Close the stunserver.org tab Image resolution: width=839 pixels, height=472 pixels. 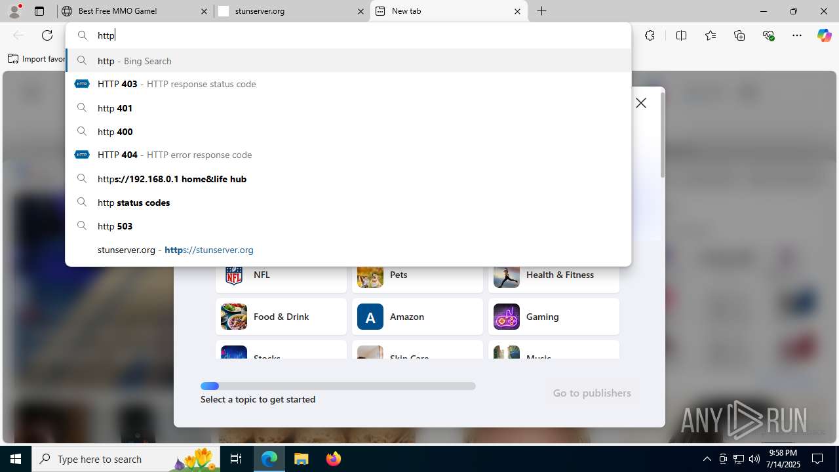pos(361,11)
